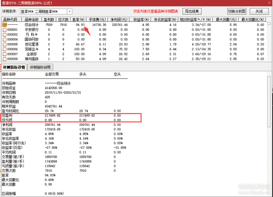Click the 94.93 win rate cell

[x=80, y=25]
